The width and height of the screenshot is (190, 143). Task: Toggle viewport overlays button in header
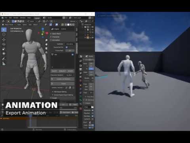pyautogui.click(x=57, y=25)
